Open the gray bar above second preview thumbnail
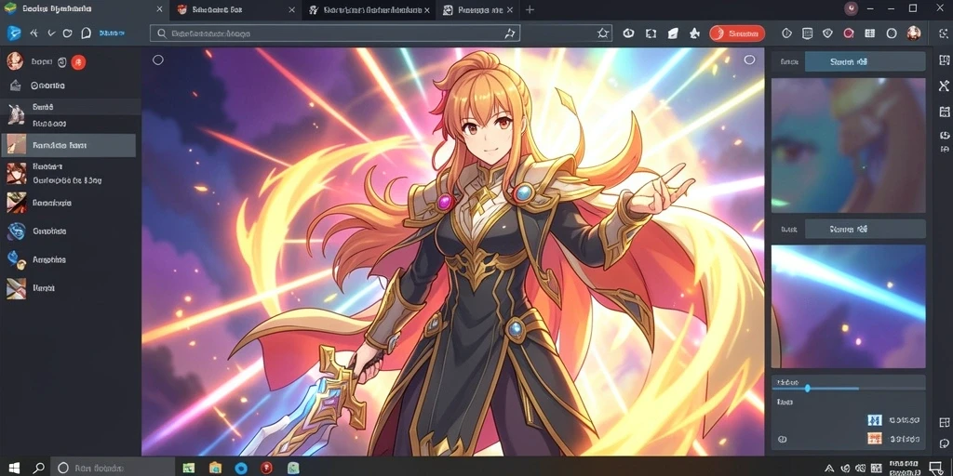Screen dimensions: 953x476 865,229
